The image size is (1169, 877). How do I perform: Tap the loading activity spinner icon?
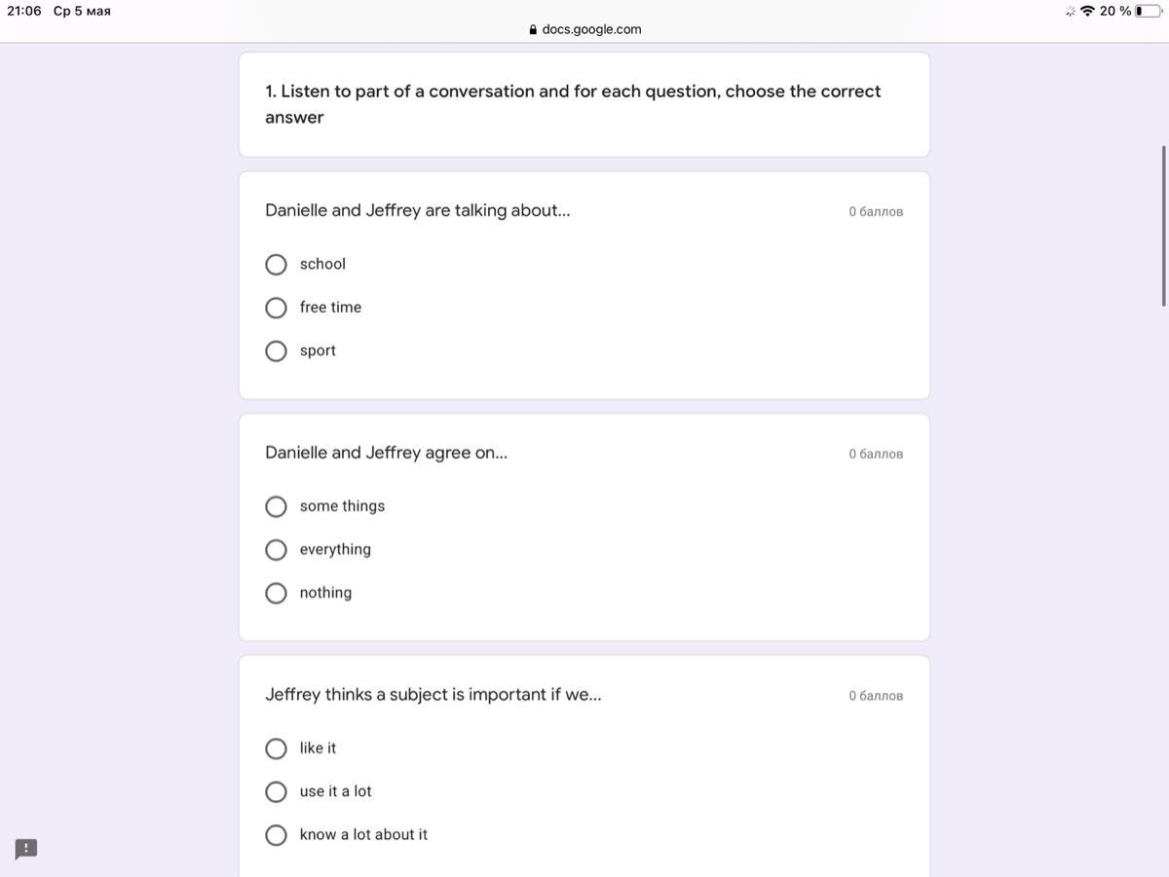(1071, 11)
